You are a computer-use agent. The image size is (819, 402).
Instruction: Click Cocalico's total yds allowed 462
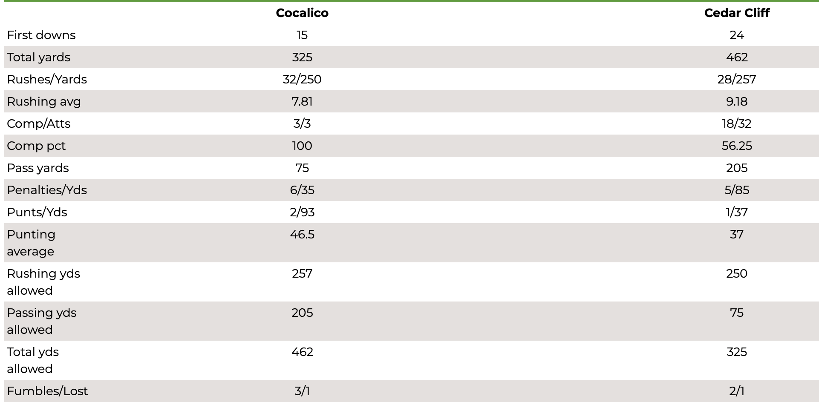[x=302, y=352]
